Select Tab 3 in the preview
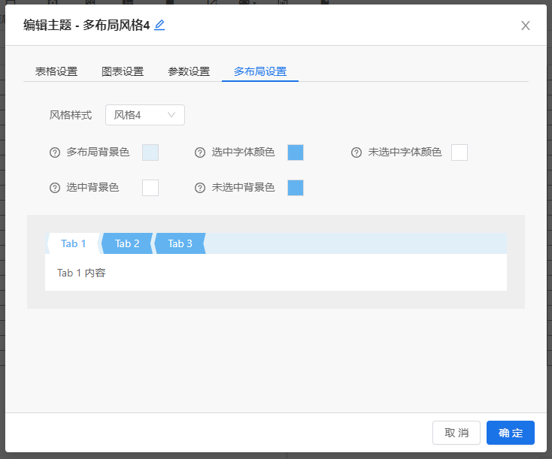This screenshot has height=459, width=552. (x=180, y=243)
